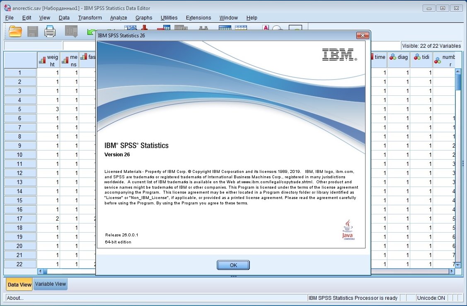The width and height of the screenshot is (467, 306).
Task: Open the Analyze menu
Action: click(119, 18)
